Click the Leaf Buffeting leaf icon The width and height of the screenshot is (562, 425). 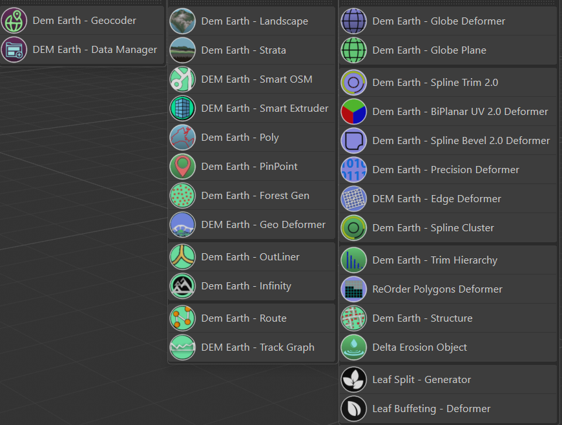click(354, 408)
